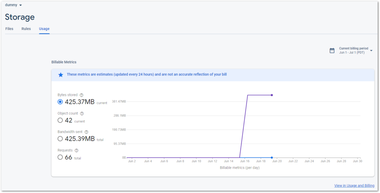380x193 pixels.
Task: Switch to the Files tab
Action: (9, 29)
